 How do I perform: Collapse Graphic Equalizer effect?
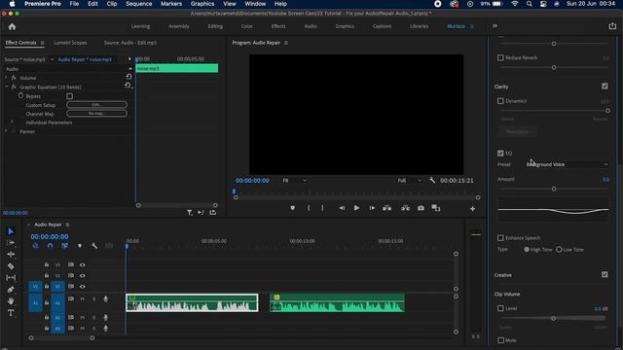pyautogui.click(x=6, y=87)
